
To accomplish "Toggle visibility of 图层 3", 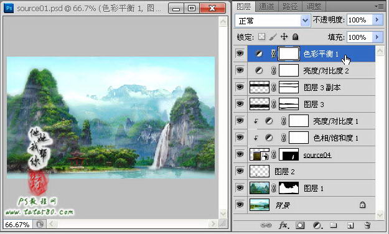I will (x=240, y=104).
